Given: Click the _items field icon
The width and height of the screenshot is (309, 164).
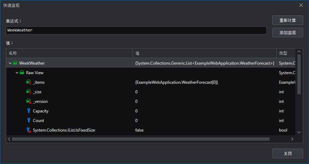Looking at the screenshot, I should coord(29,82).
